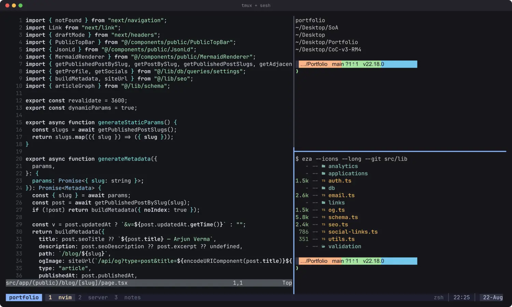This screenshot has width=512, height=307.
Task: Click the v22.18.0 segment in lower prompt
Action: [373, 261]
